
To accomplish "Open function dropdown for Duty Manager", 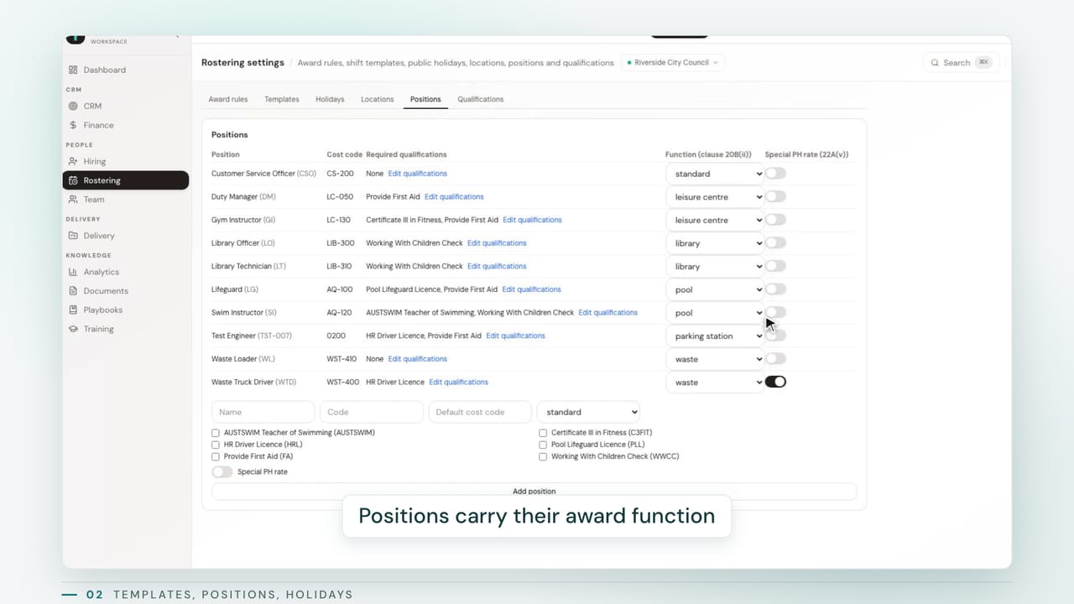I will click(715, 197).
